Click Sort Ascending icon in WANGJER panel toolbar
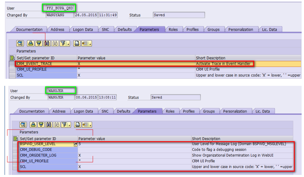This screenshot has height=177, width=304. pos(33,124)
